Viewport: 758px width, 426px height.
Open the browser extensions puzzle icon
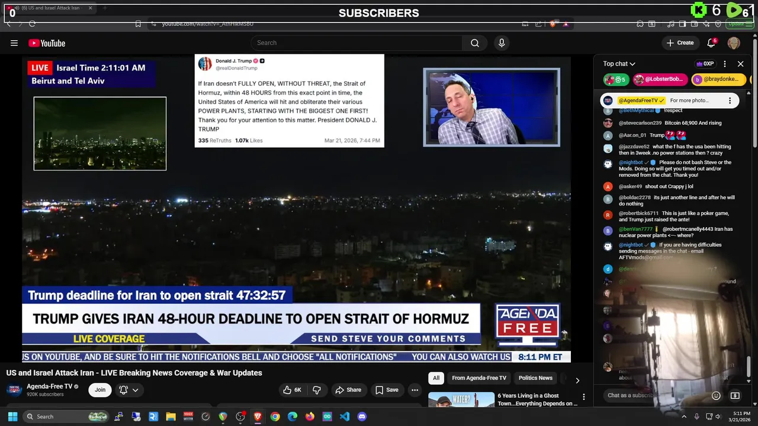pos(640,24)
